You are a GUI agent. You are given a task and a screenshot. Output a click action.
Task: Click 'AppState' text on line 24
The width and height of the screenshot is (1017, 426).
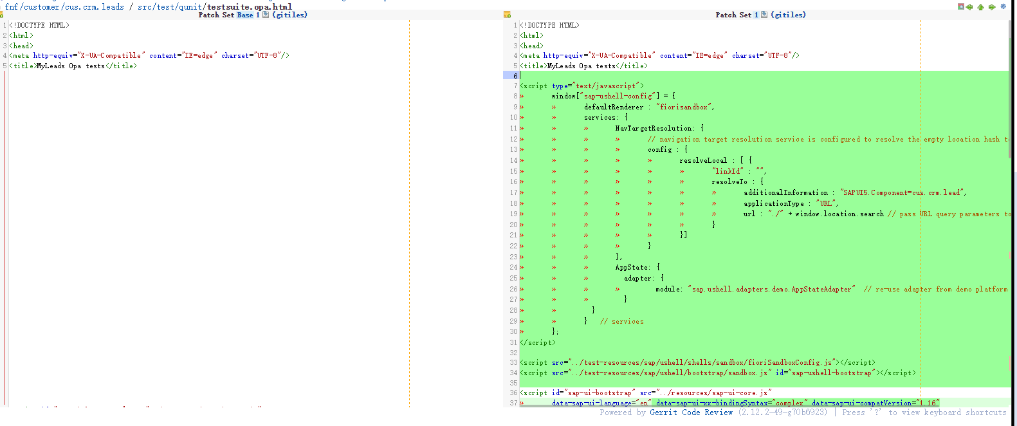[632, 267]
